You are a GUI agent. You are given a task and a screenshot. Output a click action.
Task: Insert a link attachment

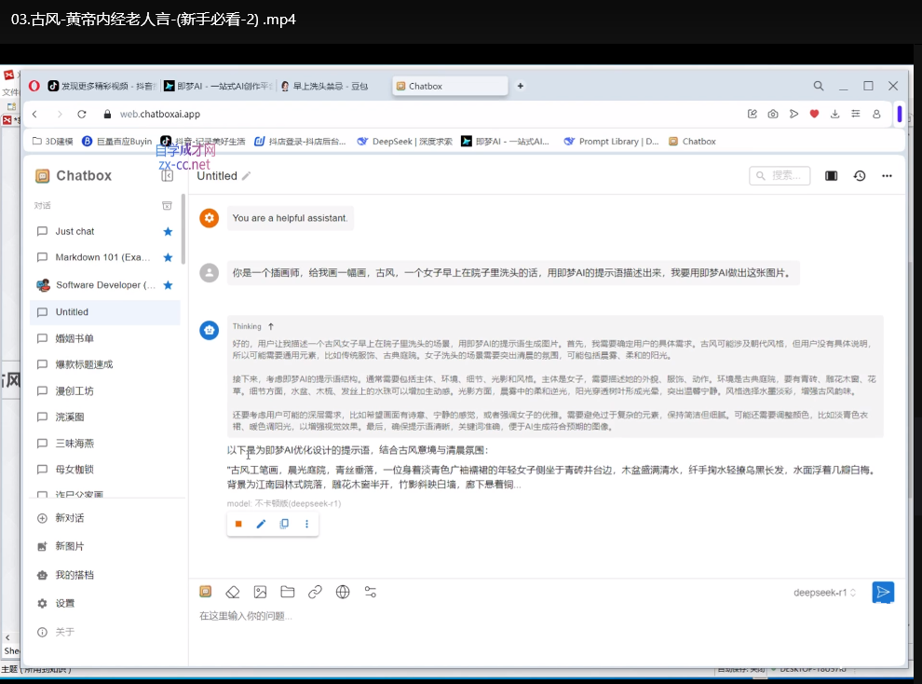pyautogui.click(x=315, y=592)
